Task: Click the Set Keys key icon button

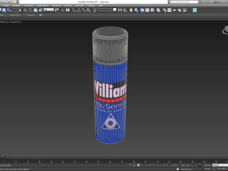Action: pyautogui.click(x=199, y=167)
